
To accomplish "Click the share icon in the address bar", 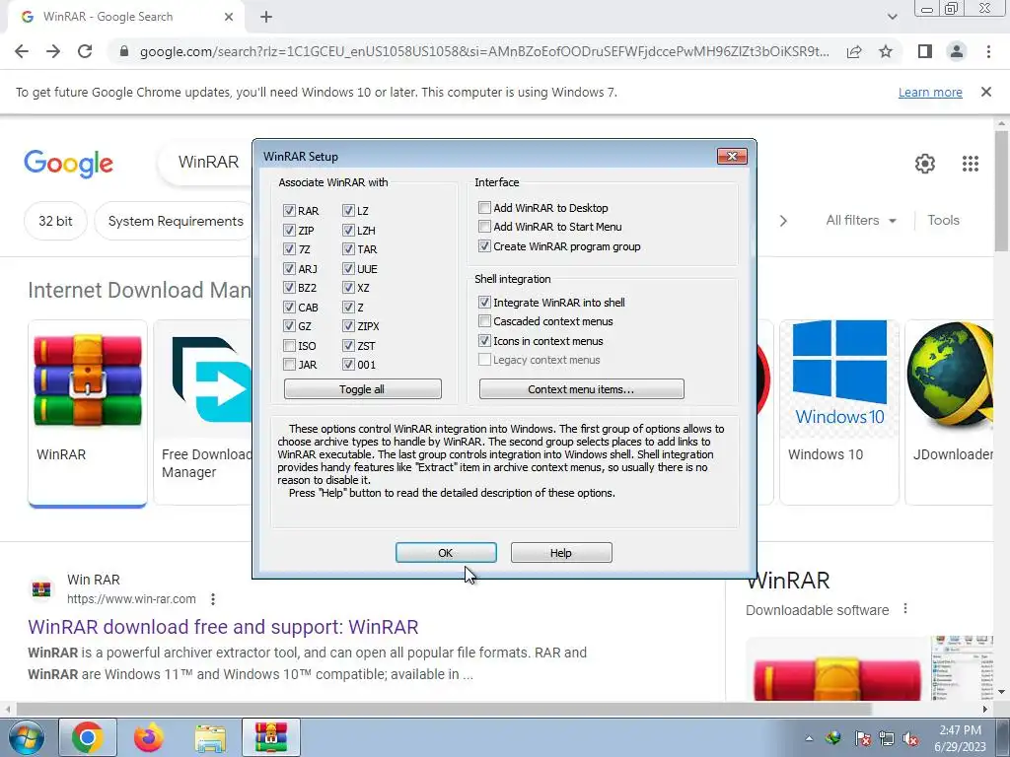I will (854, 51).
